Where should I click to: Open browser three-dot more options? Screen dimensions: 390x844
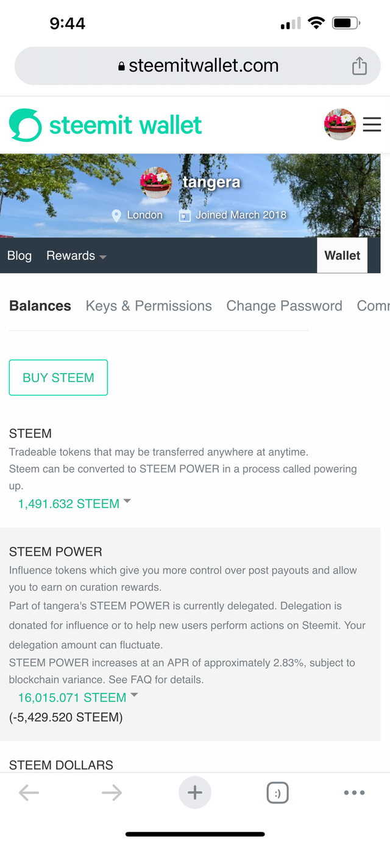click(x=354, y=792)
